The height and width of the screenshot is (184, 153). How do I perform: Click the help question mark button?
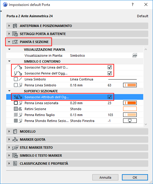coord(133,4)
